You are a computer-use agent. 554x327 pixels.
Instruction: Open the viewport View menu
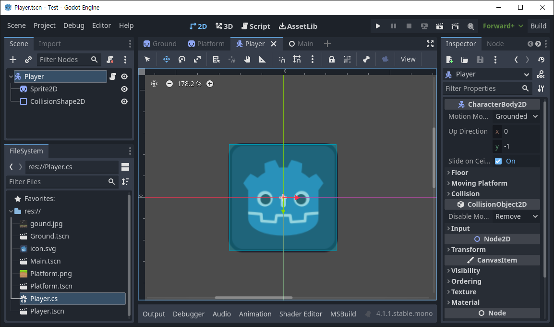coord(408,60)
